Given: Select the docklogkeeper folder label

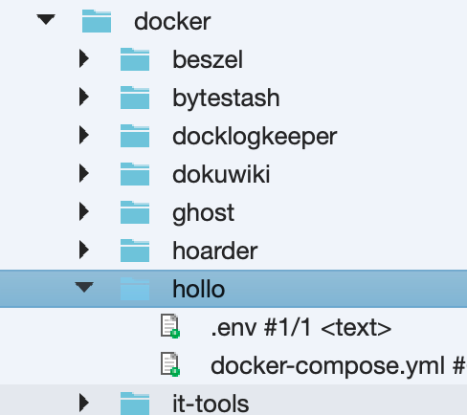Looking at the screenshot, I should click(x=255, y=138).
